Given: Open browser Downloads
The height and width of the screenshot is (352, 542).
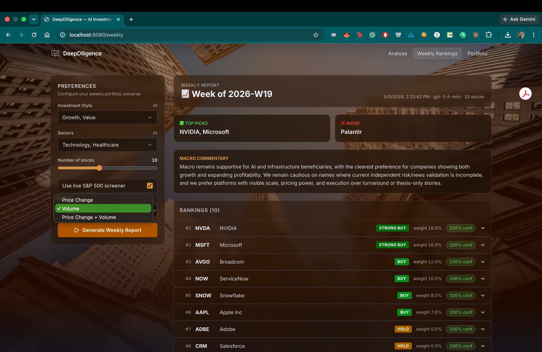Looking at the screenshot, I should coord(508,35).
